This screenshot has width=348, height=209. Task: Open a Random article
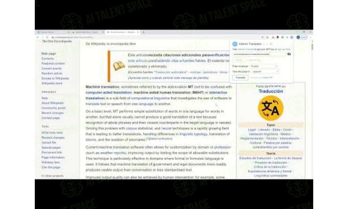[x=52, y=73]
